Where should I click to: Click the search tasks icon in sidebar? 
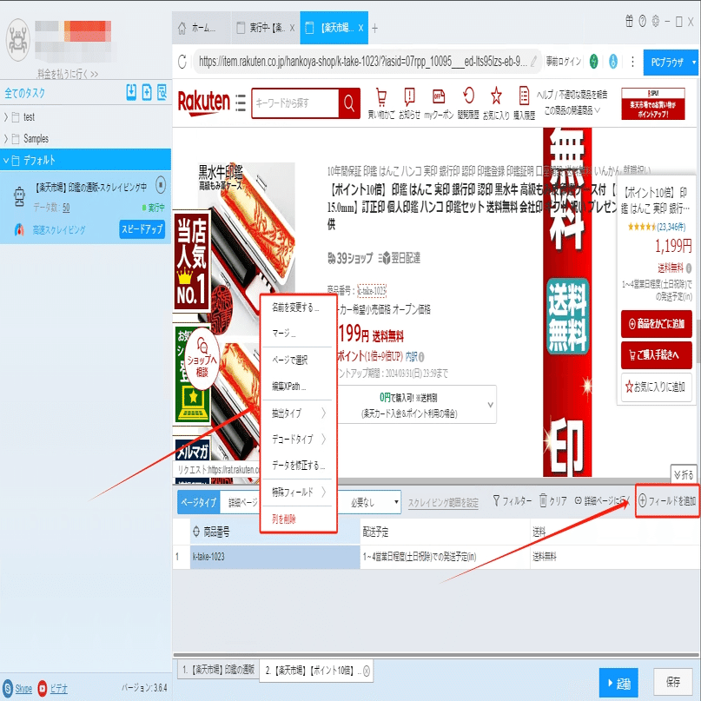162,92
